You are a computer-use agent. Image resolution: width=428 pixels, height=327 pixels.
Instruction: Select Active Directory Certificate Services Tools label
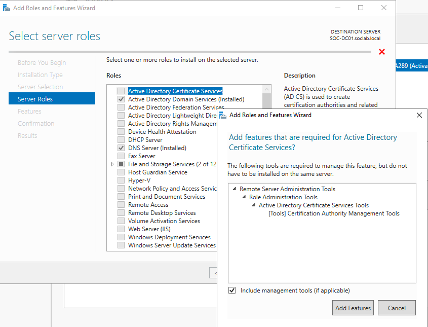[x=314, y=205]
